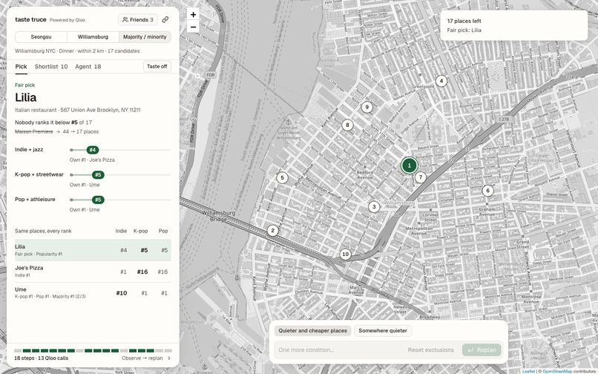Focus the One more condition input
This screenshot has width=598, height=374.
(338, 350)
